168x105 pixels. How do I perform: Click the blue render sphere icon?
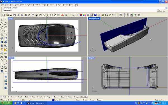click(95, 15)
